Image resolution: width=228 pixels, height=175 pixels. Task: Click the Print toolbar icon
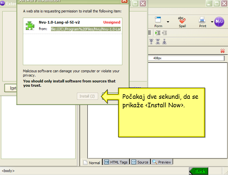[x=202, y=22]
